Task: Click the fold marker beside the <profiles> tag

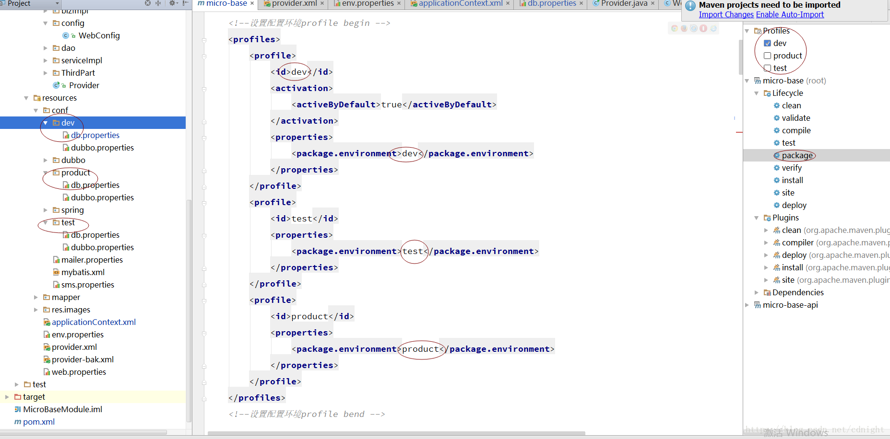Action: [204, 40]
